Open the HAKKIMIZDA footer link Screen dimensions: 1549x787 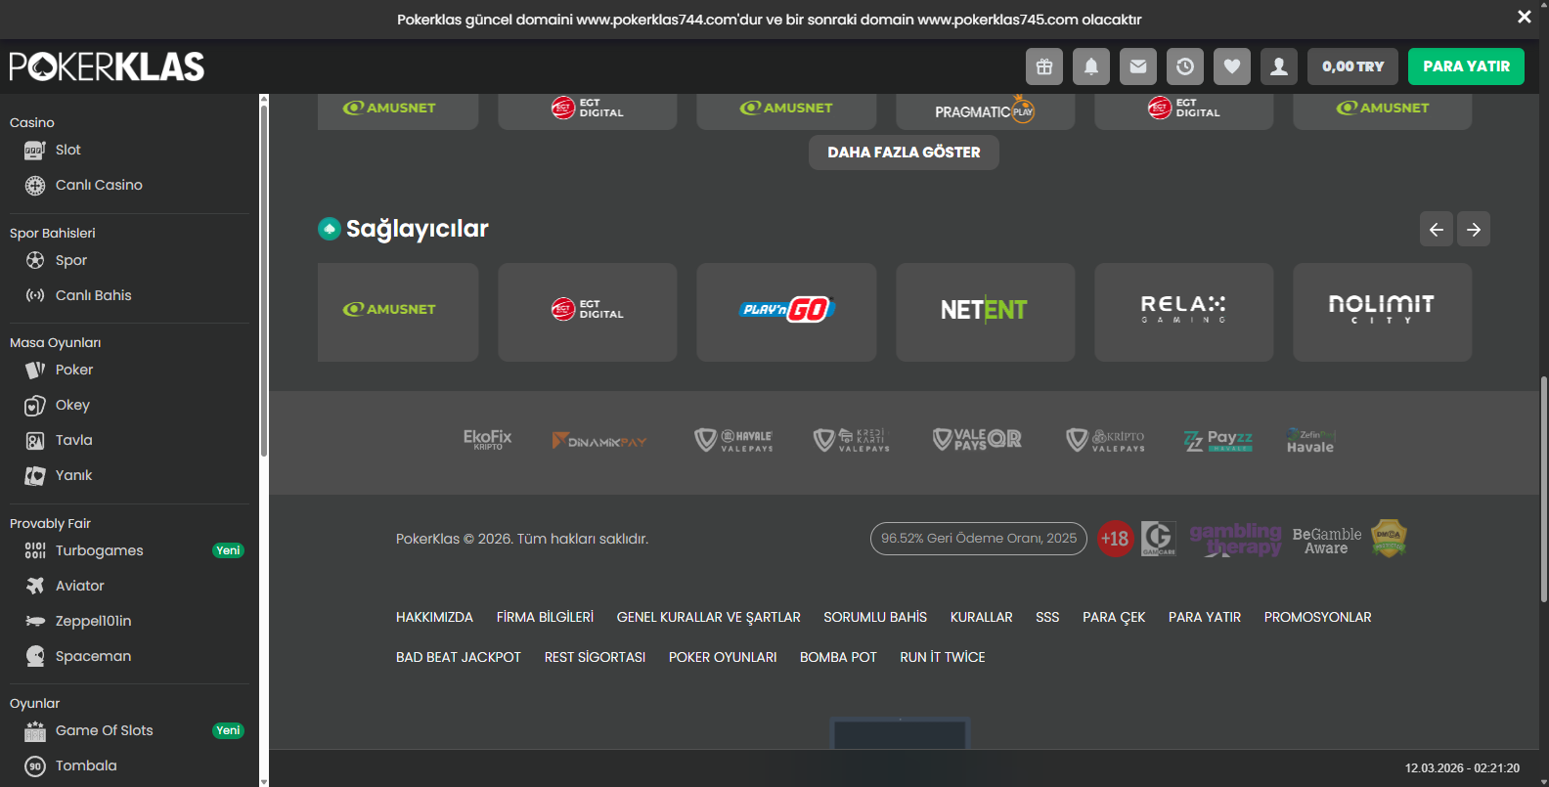pyautogui.click(x=434, y=617)
